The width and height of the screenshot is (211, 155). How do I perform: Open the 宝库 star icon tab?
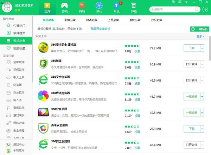(x=47, y=8)
